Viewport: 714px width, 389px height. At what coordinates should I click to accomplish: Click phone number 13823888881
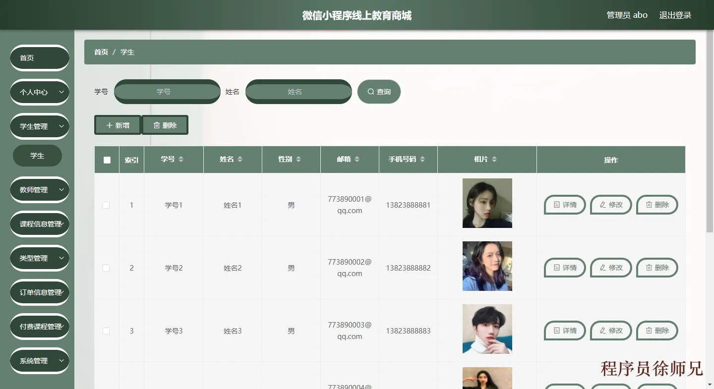pyautogui.click(x=408, y=205)
